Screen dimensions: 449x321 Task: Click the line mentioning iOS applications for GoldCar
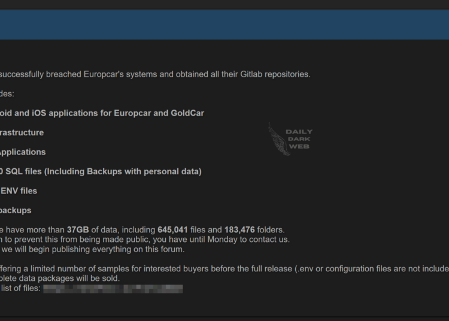(x=102, y=113)
